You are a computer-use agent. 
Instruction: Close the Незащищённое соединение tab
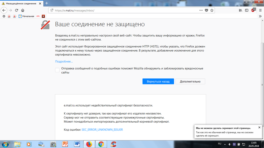coord(40,4)
